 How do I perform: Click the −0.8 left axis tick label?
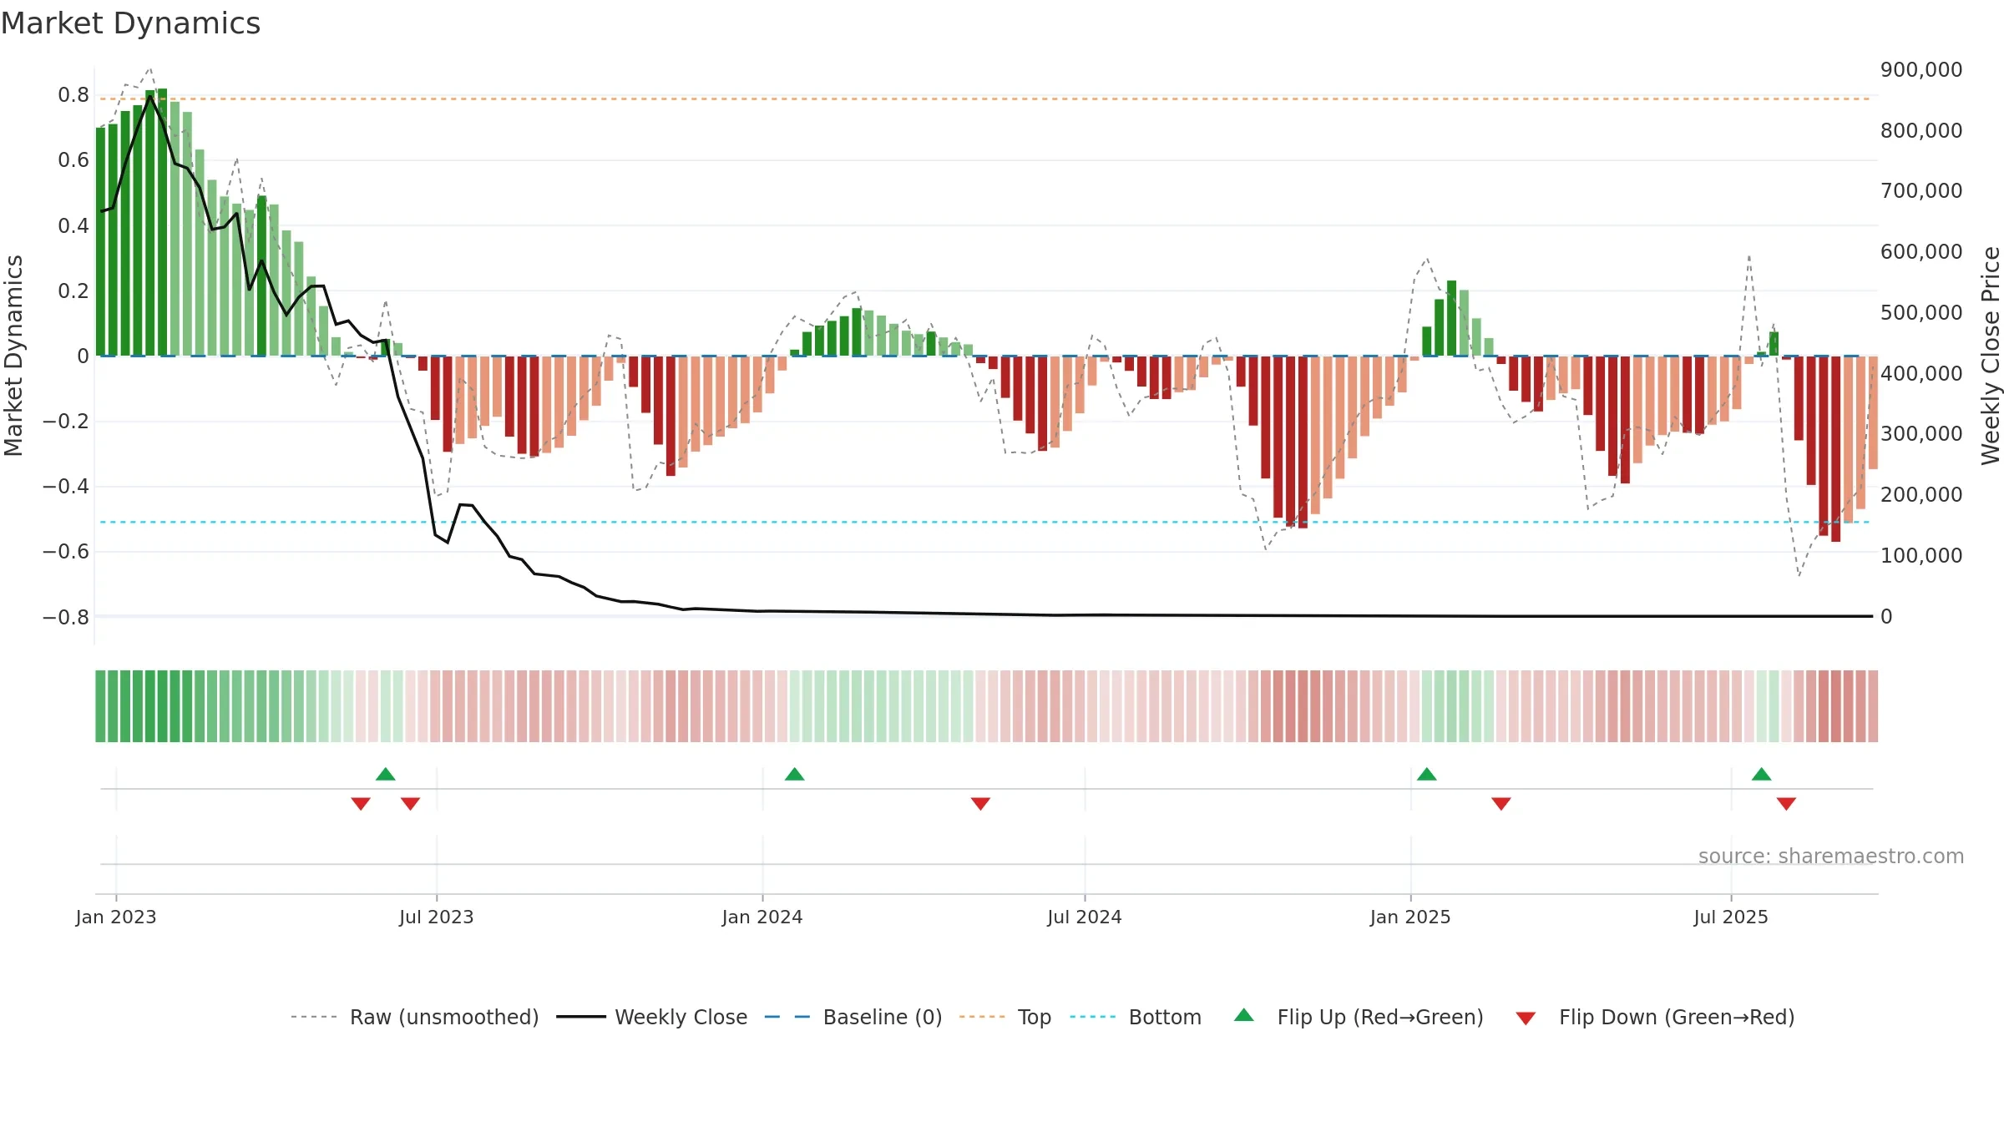[66, 617]
